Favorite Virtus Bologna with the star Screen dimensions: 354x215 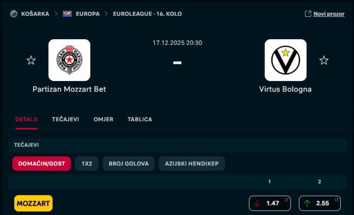point(324,60)
